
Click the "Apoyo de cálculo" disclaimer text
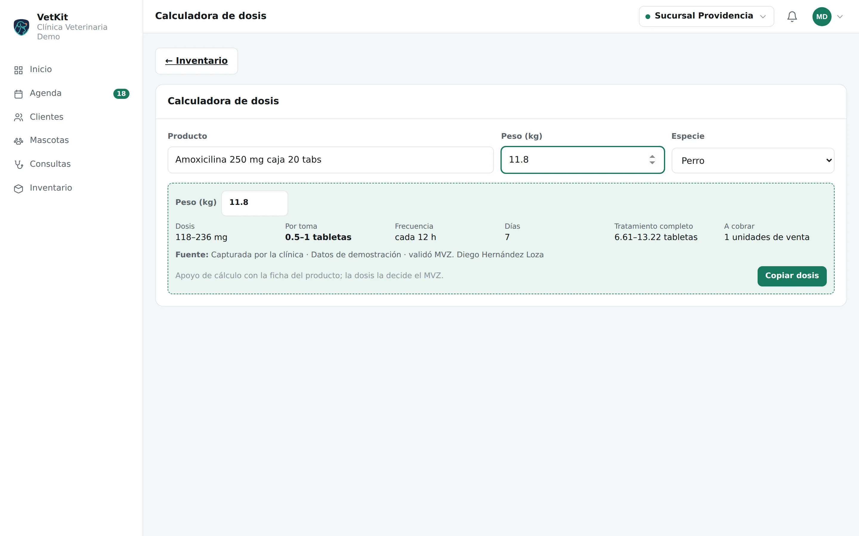coord(309,275)
